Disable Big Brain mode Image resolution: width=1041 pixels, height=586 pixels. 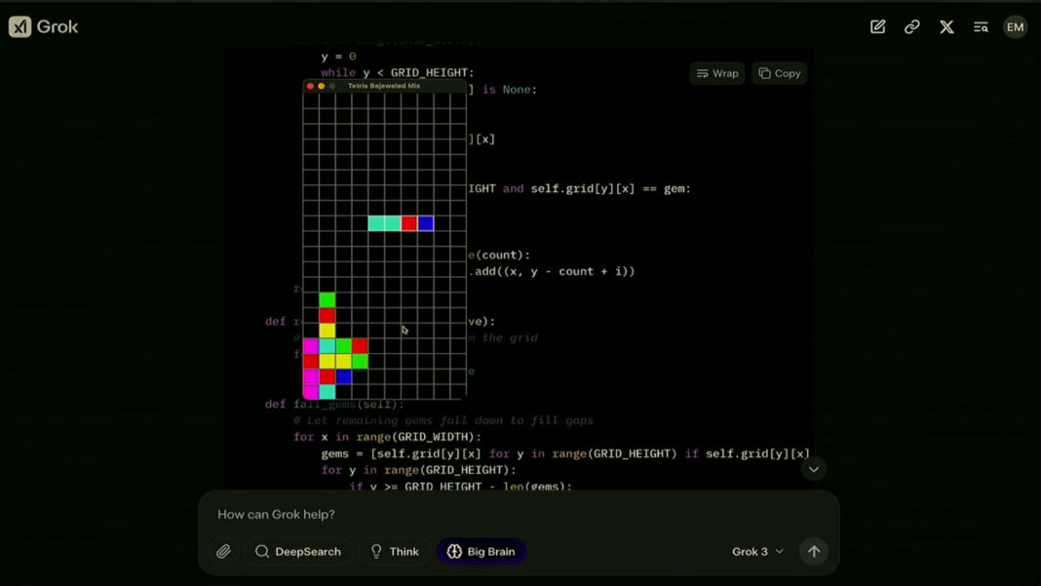[x=481, y=552]
